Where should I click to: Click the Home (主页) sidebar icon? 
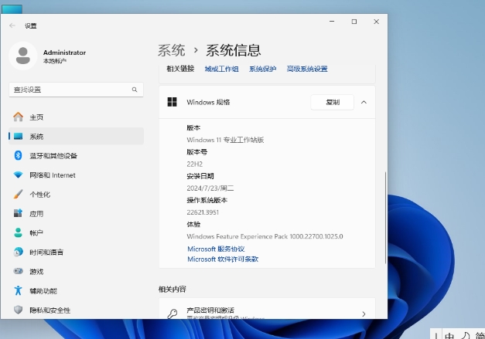18,117
